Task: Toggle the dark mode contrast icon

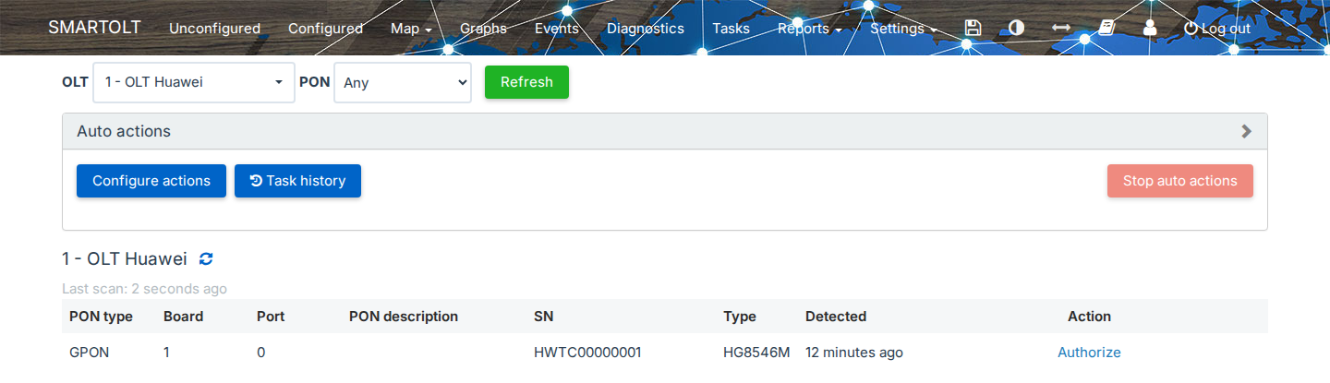Action: pos(1016,28)
